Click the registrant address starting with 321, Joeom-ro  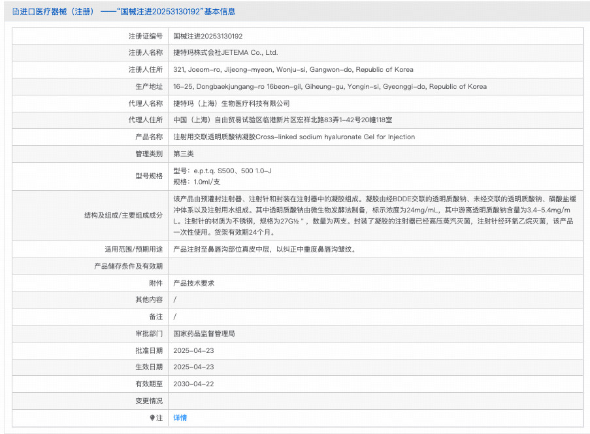293,70
